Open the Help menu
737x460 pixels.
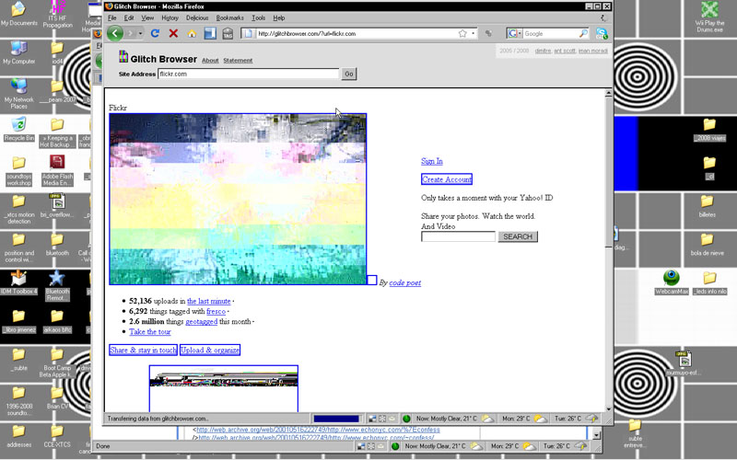coord(279,17)
